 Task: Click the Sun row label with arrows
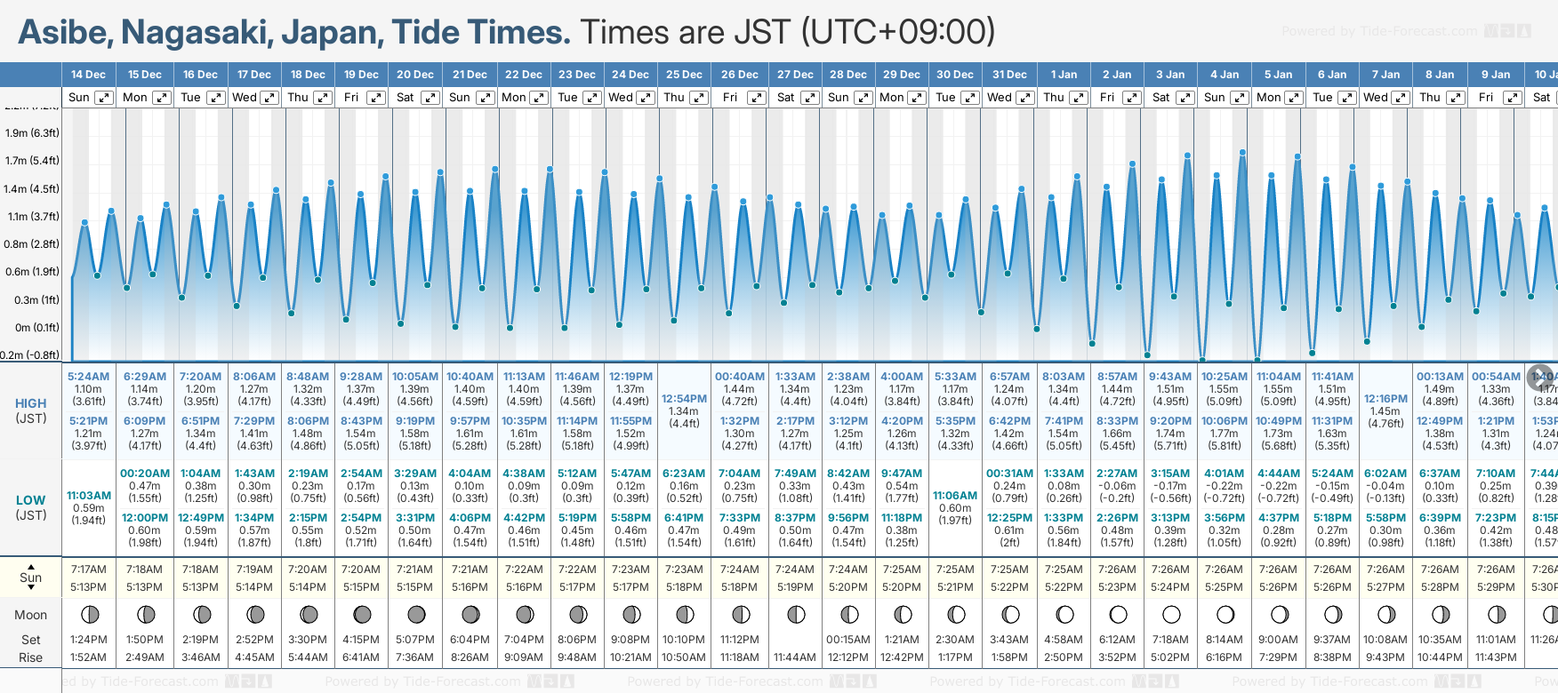click(31, 577)
